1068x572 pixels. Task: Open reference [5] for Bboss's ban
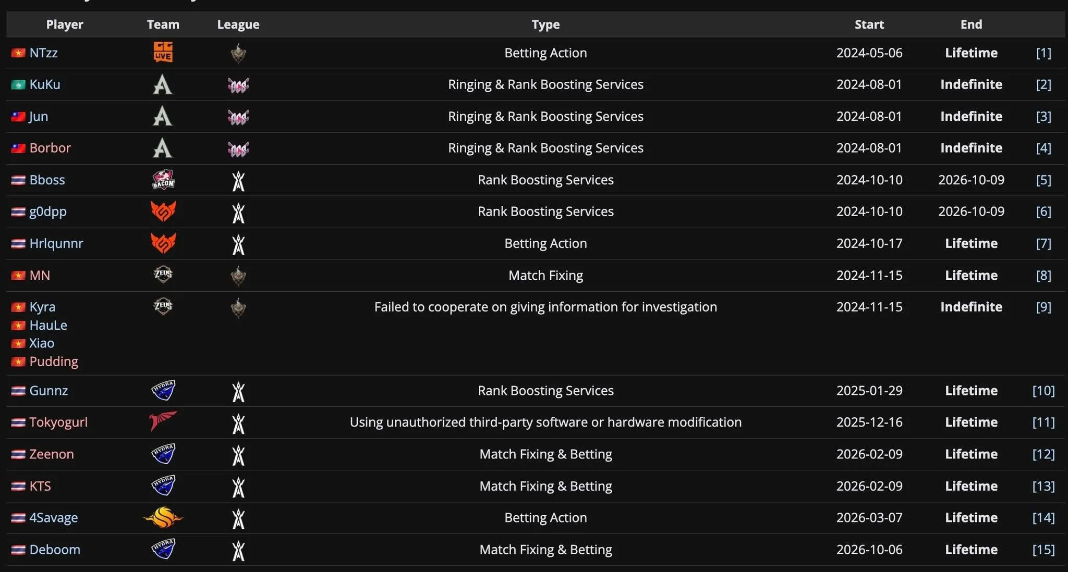pos(1043,180)
